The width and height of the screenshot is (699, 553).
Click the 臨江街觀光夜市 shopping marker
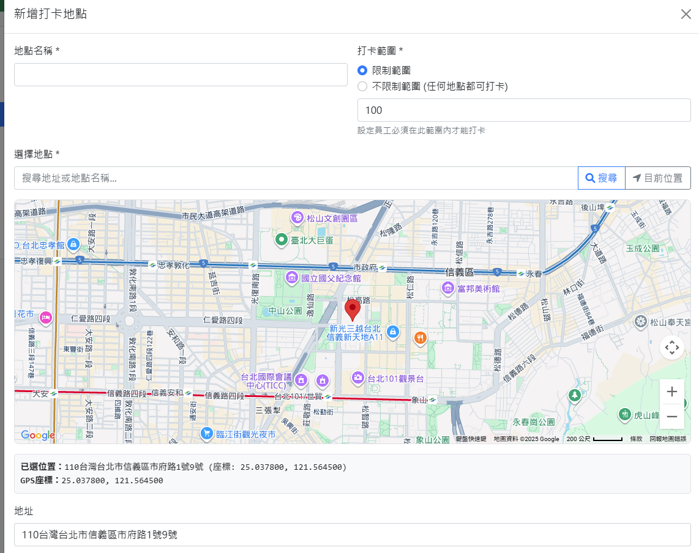[x=207, y=434]
